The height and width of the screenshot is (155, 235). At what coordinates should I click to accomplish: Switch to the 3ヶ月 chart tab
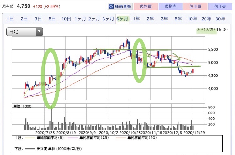[108, 19]
